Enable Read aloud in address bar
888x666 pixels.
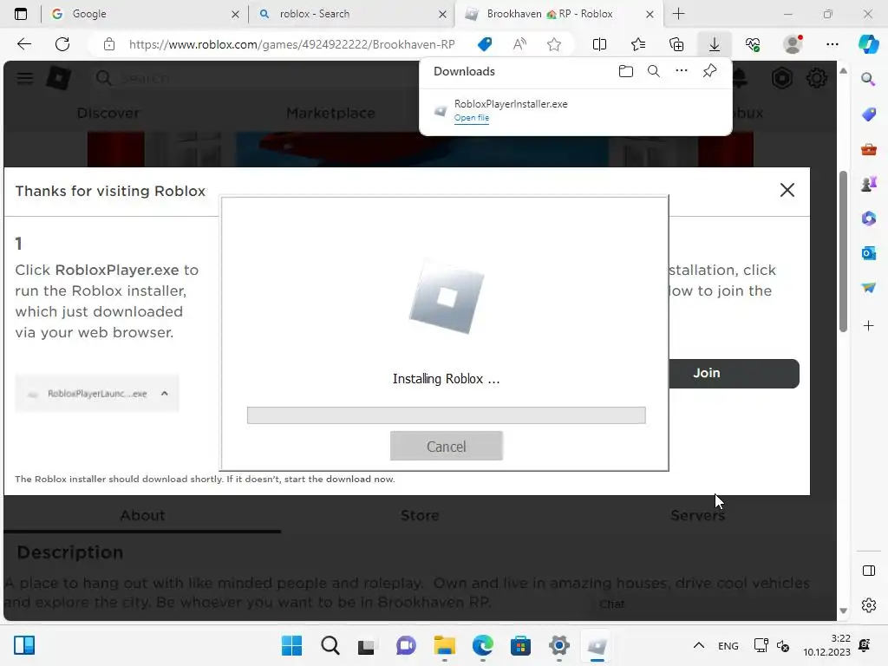tap(519, 44)
